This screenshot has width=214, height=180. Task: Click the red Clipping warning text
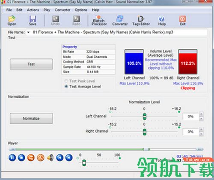(x=188, y=88)
